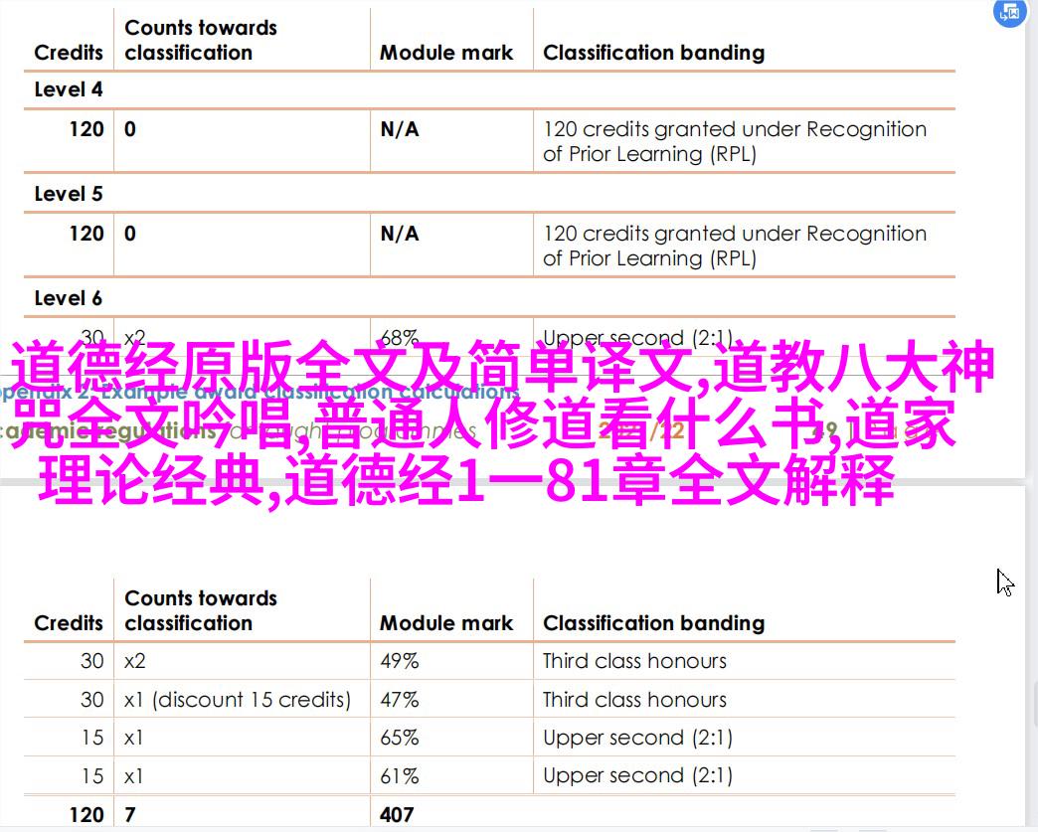Viewport: 1038px width, 832px height.
Task: Select "Counts towards classification" header above the x2 49% row
Action: tap(201, 610)
